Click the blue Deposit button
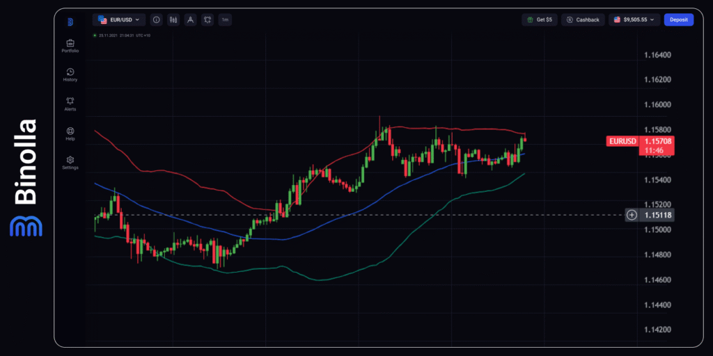713x356 pixels. click(x=679, y=20)
